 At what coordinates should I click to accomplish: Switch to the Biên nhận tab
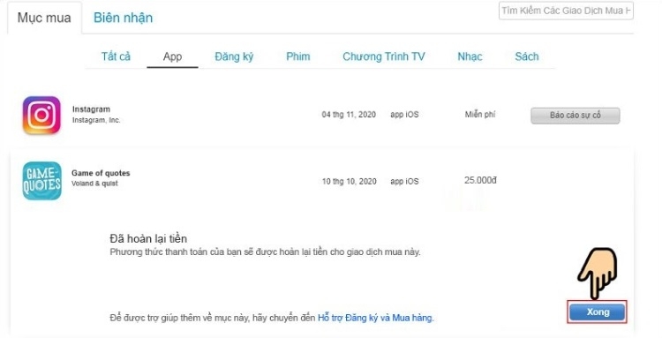coord(123,18)
